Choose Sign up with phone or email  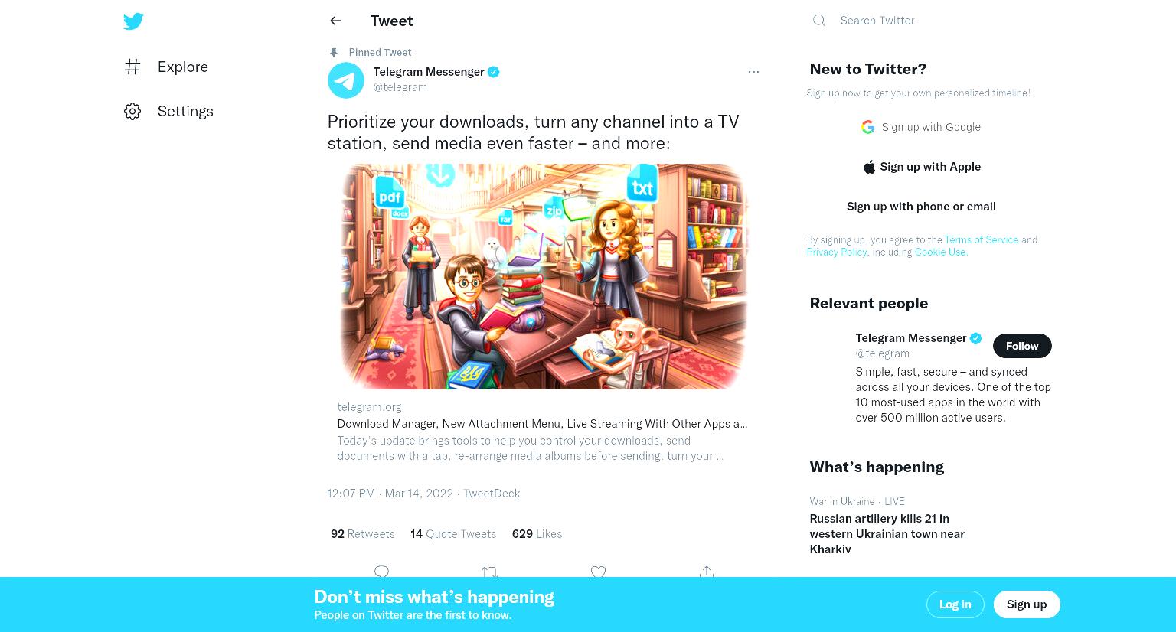point(921,207)
